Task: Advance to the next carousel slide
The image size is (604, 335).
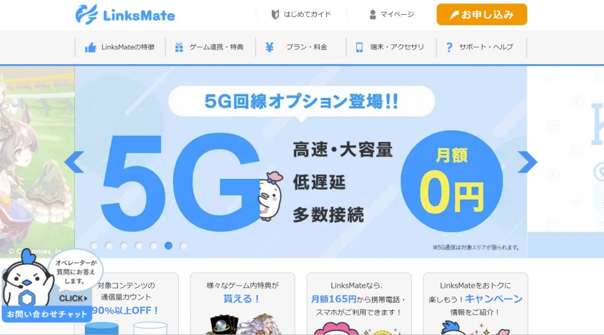Action: (x=527, y=162)
